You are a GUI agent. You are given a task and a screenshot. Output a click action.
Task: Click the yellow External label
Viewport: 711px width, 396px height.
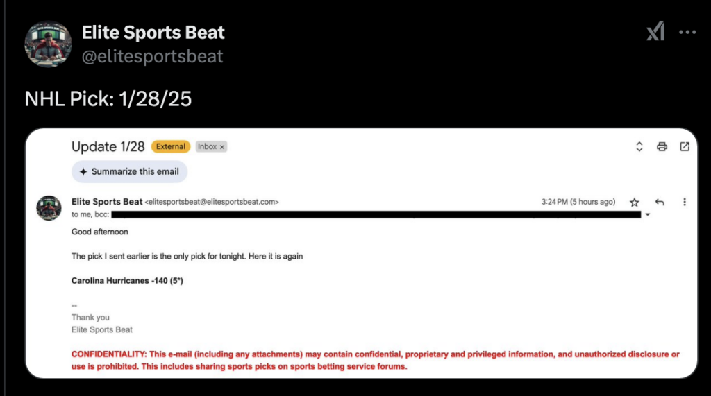coord(170,146)
